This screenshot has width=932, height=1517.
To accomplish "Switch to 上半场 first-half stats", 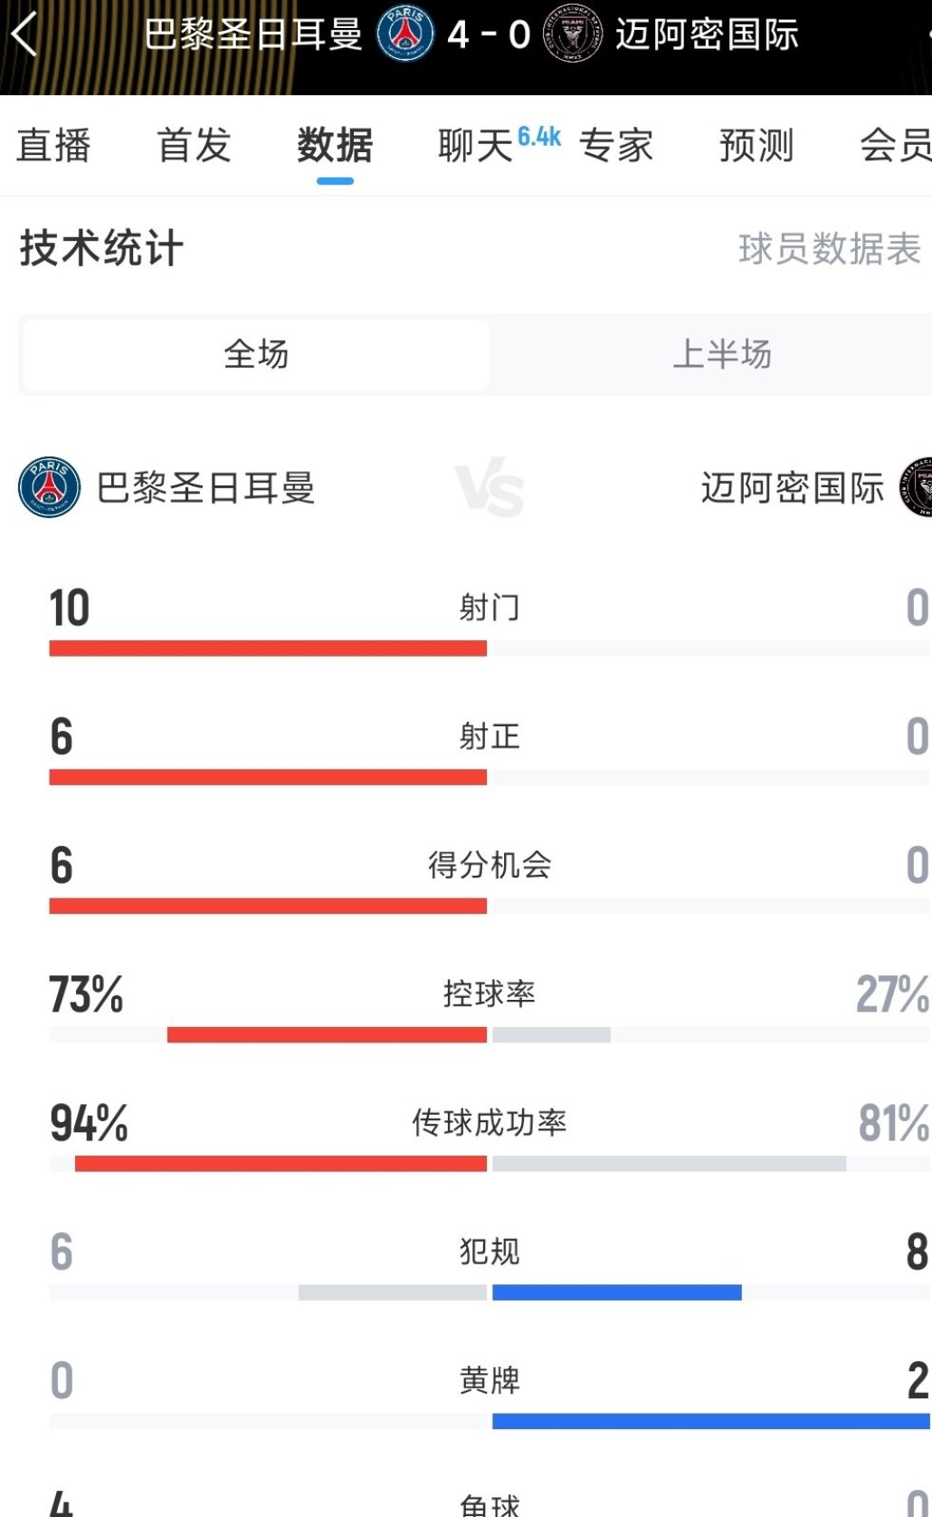I will tap(721, 354).
